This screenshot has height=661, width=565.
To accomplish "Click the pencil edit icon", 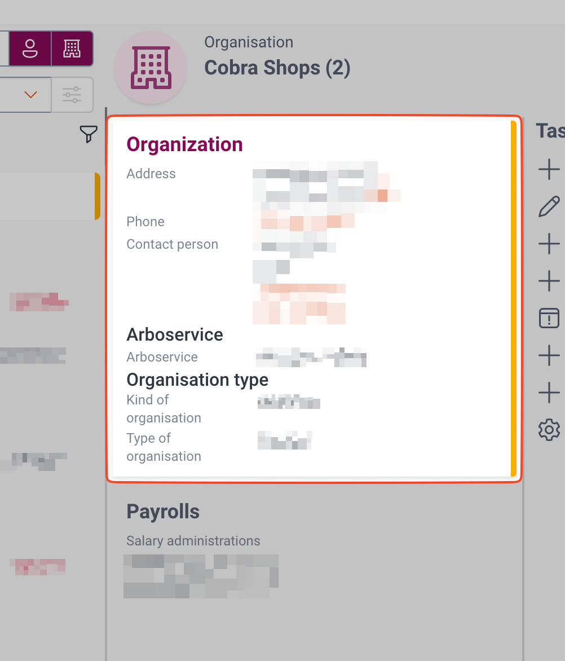I will pyautogui.click(x=549, y=206).
